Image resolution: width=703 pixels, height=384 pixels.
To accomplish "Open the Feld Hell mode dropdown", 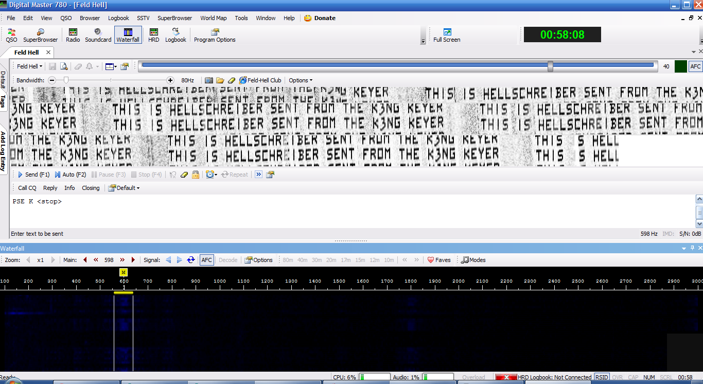I will click(x=28, y=66).
